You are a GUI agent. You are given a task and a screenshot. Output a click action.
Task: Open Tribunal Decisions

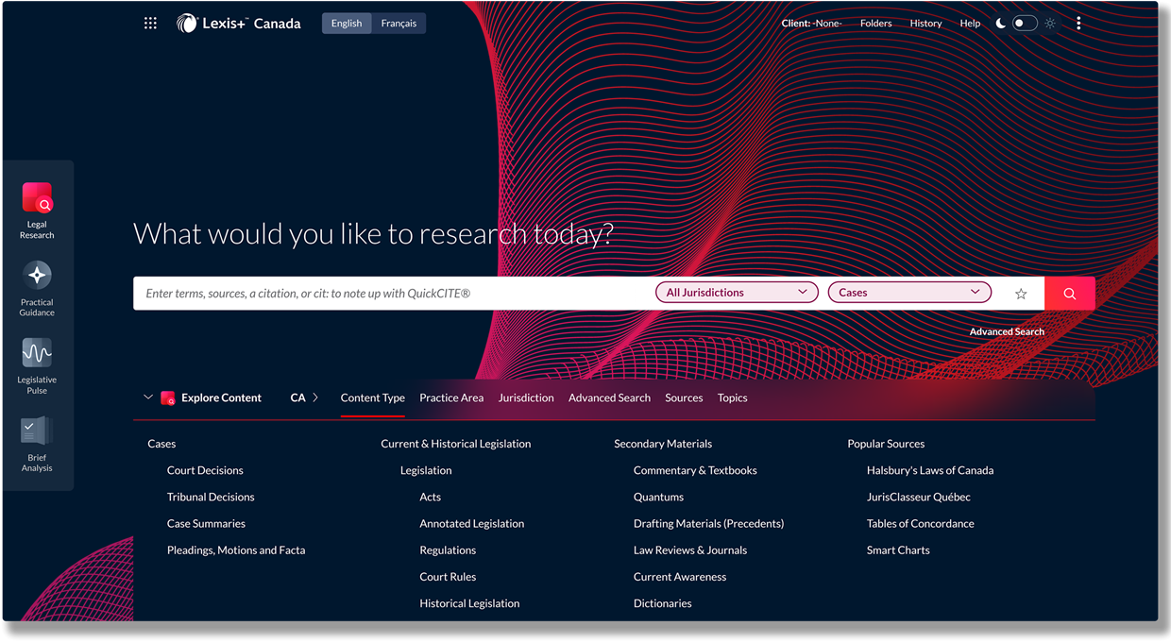coord(211,497)
